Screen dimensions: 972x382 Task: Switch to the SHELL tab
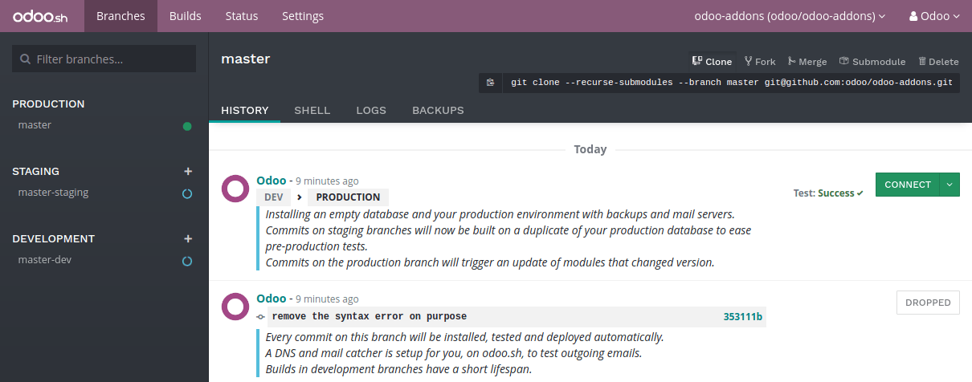(312, 110)
